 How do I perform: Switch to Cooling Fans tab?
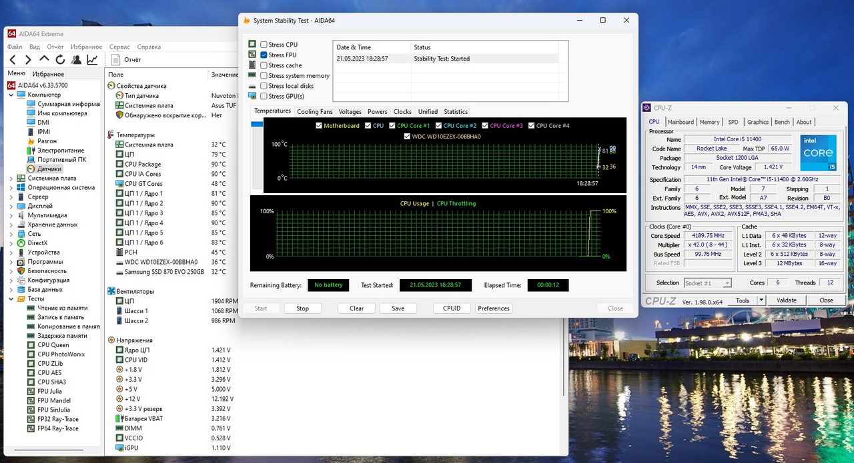(314, 112)
